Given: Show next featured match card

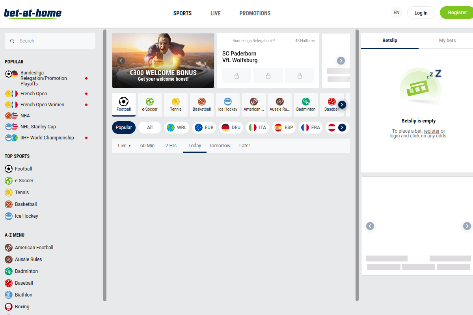Looking at the screenshot, I should coord(341,61).
